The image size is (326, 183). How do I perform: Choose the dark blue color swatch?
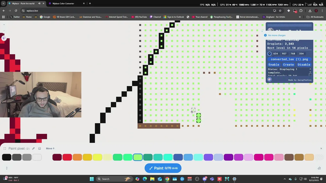[178, 157]
